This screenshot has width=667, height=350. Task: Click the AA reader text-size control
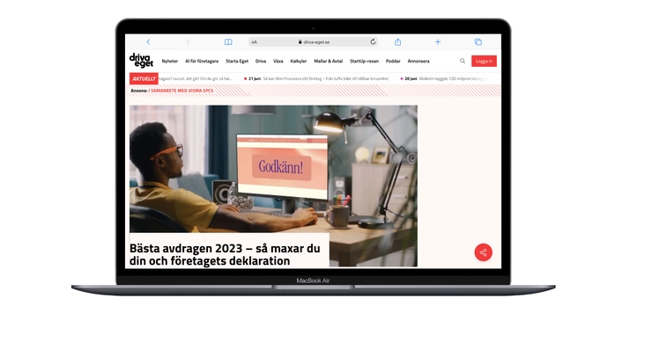click(x=254, y=42)
